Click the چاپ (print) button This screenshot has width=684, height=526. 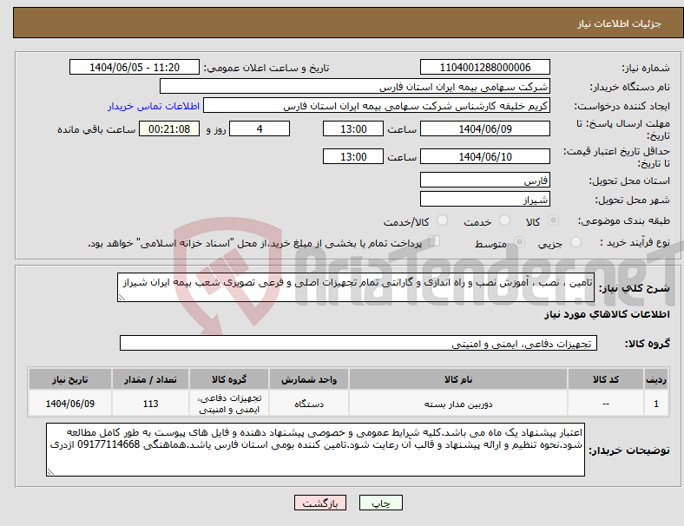click(380, 503)
